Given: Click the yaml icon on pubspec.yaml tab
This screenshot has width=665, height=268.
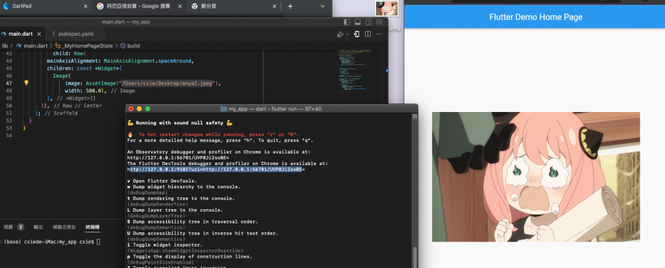Looking at the screenshot, I should coord(53,34).
